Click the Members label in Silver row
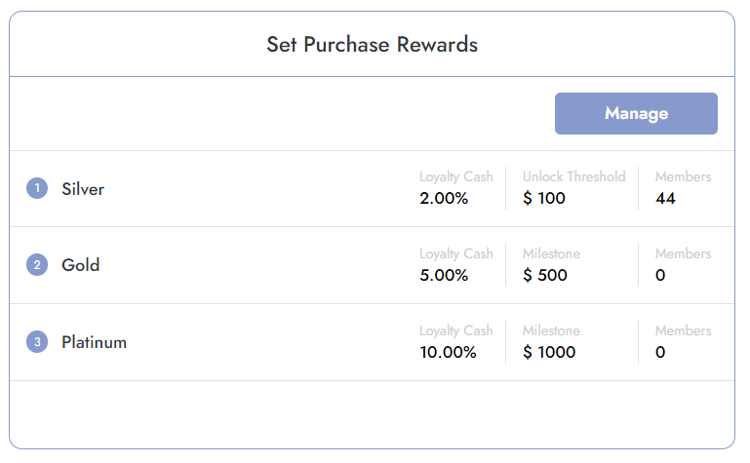The width and height of the screenshot is (750, 463). click(x=683, y=176)
